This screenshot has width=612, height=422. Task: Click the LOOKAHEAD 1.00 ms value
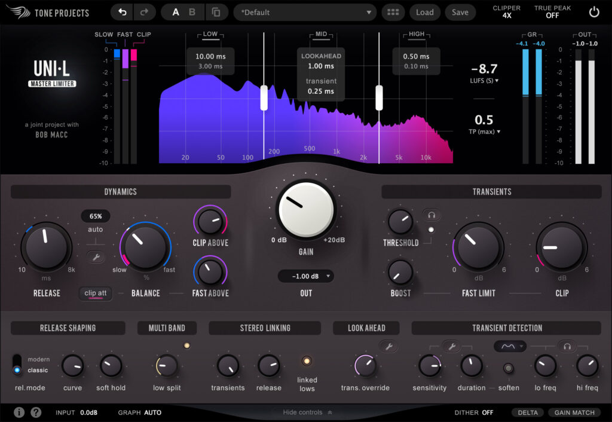tap(321, 66)
